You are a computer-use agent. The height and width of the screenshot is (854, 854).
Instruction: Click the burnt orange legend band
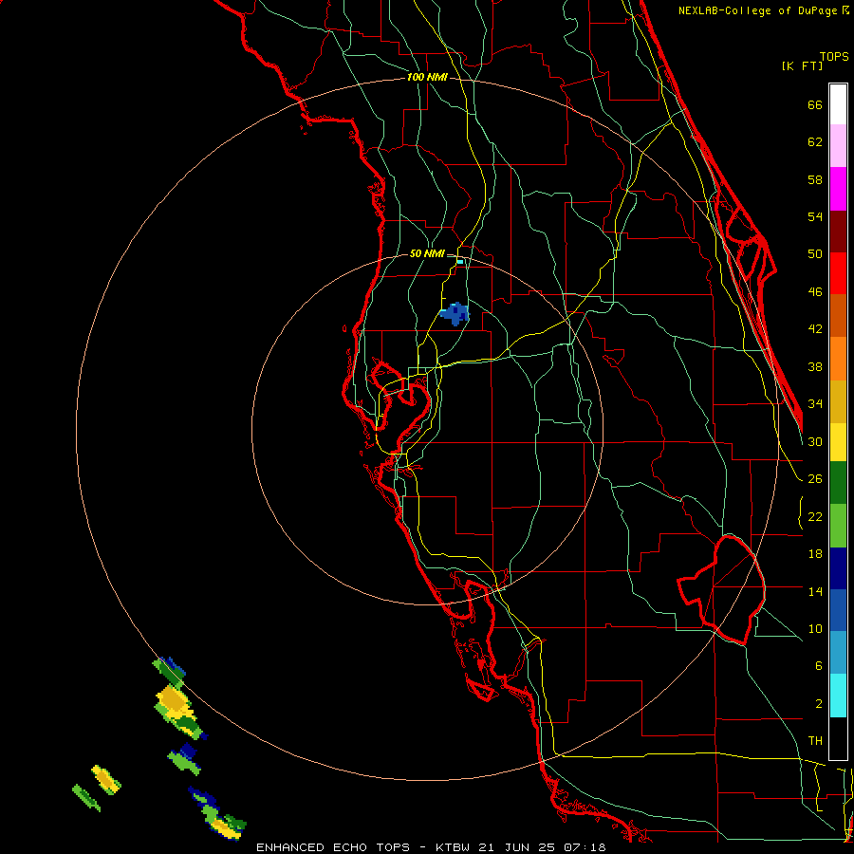(x=838, y=316)
